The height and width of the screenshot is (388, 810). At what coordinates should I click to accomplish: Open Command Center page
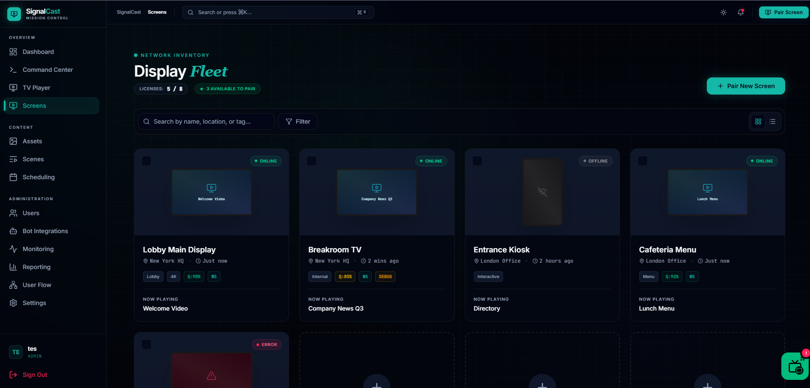tap(51, 70)
